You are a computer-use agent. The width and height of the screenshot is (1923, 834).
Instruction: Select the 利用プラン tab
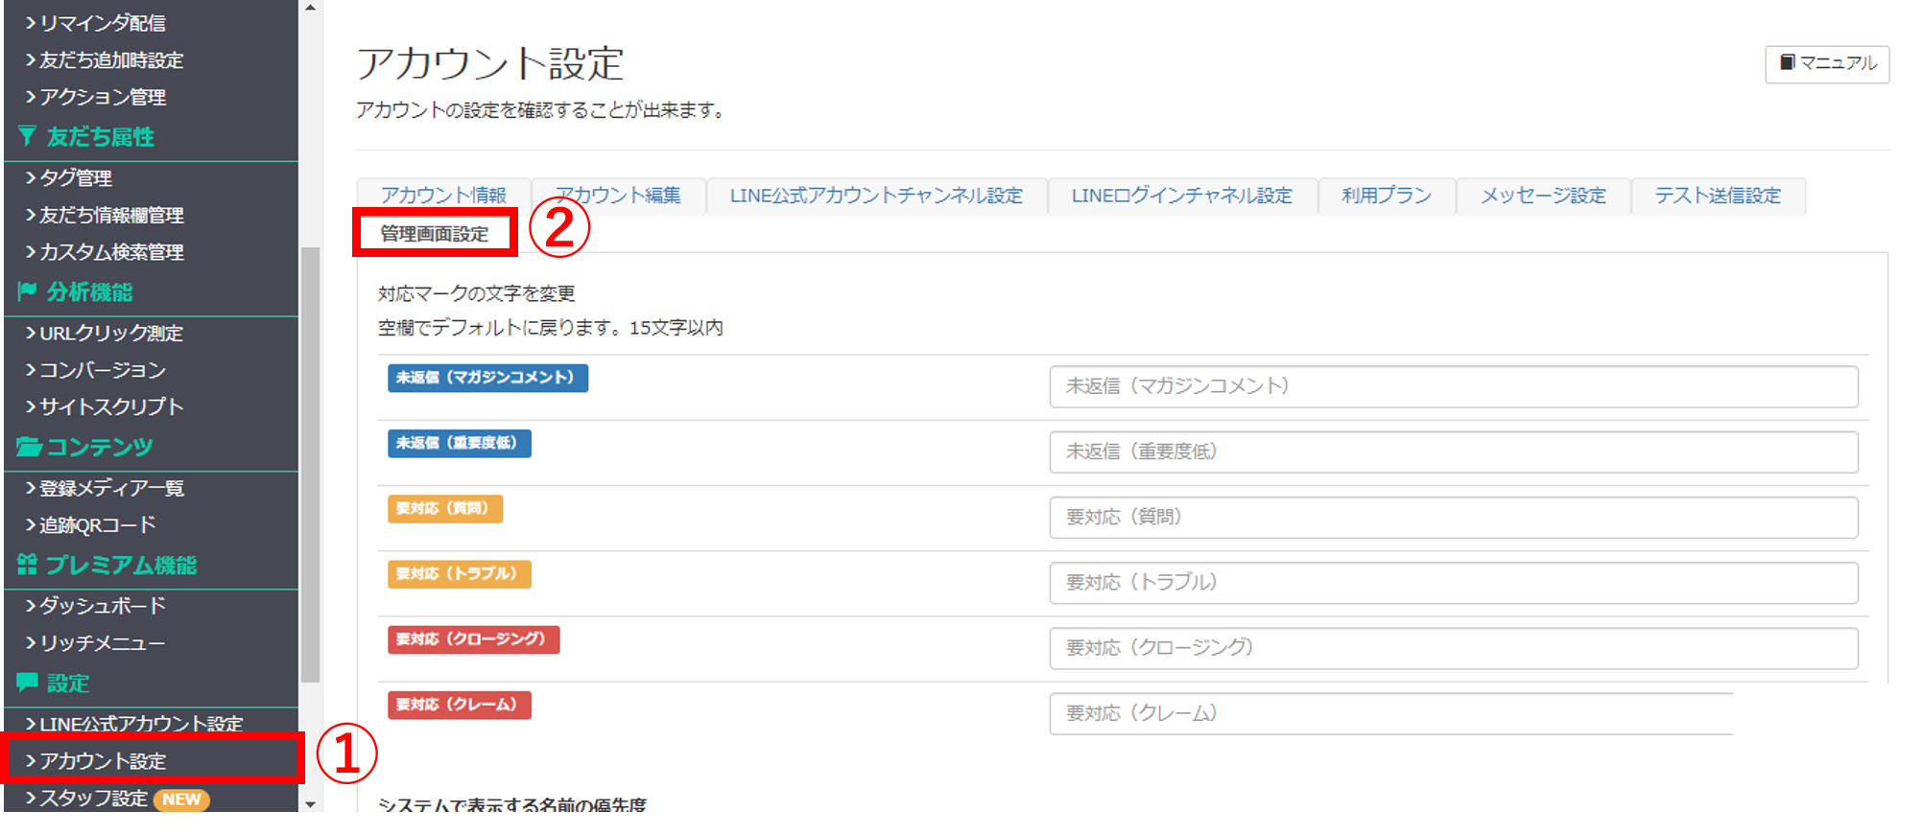pos(1386,196)
